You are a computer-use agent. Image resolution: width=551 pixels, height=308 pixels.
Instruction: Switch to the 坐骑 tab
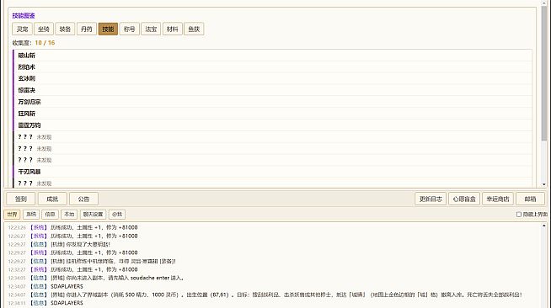pos(44,29)
